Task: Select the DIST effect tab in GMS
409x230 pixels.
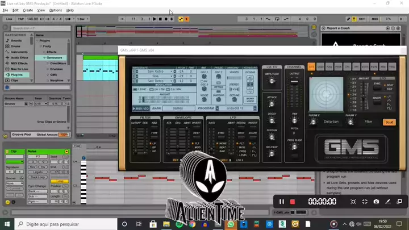Action: tap(311, 67)
